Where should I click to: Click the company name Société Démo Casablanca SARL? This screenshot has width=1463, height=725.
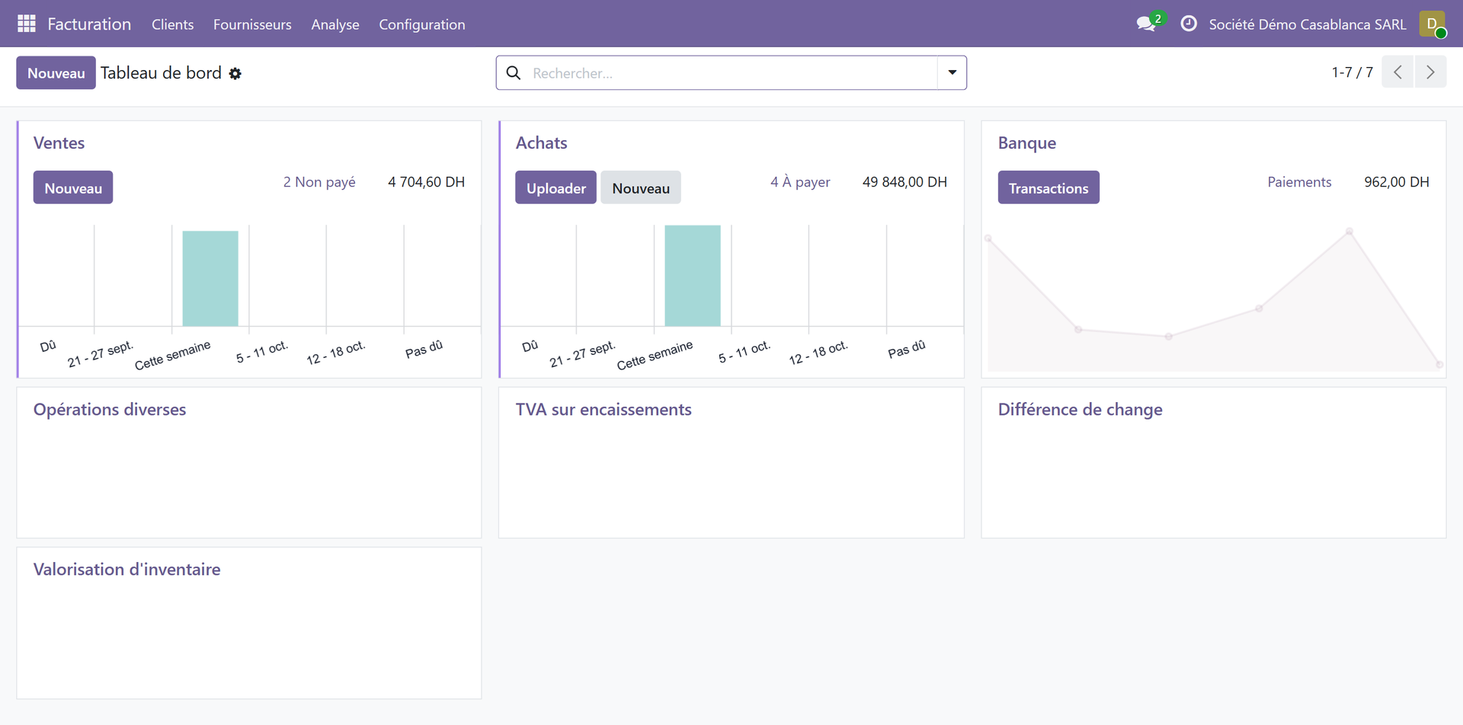coord(1308,24)
